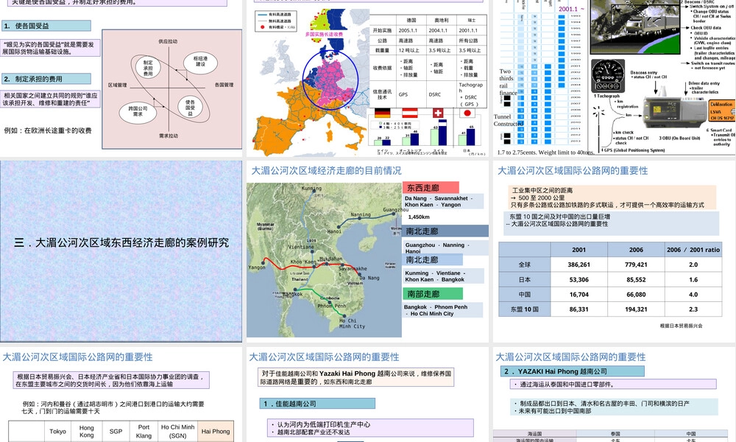
Task: Click the Austrian flag icon
Action: (x=410, y=113)
